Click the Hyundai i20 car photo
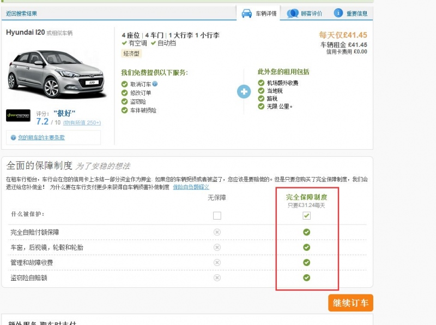 click(x=50, y=72)
